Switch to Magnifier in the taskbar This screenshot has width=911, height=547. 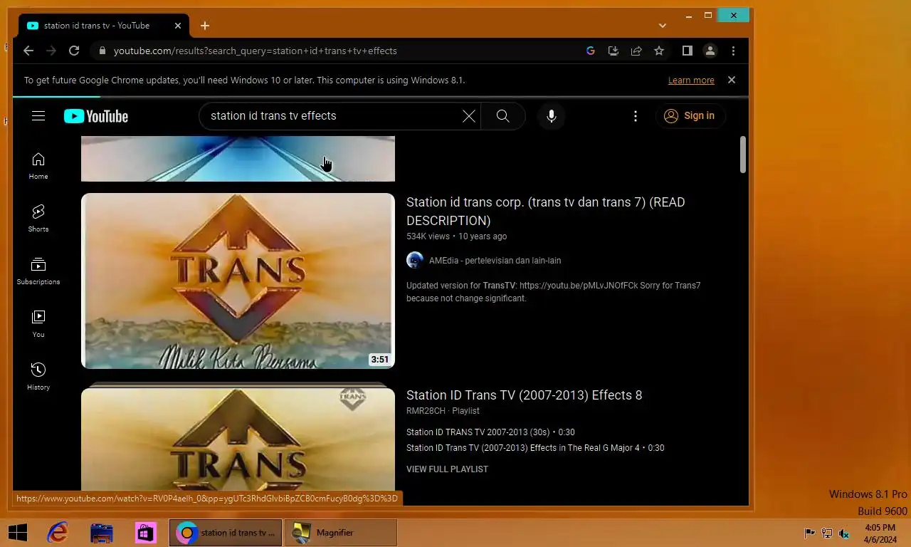341,533
